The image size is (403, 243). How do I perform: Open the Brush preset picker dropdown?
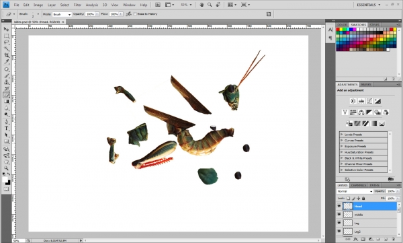[x=38, y=14]
